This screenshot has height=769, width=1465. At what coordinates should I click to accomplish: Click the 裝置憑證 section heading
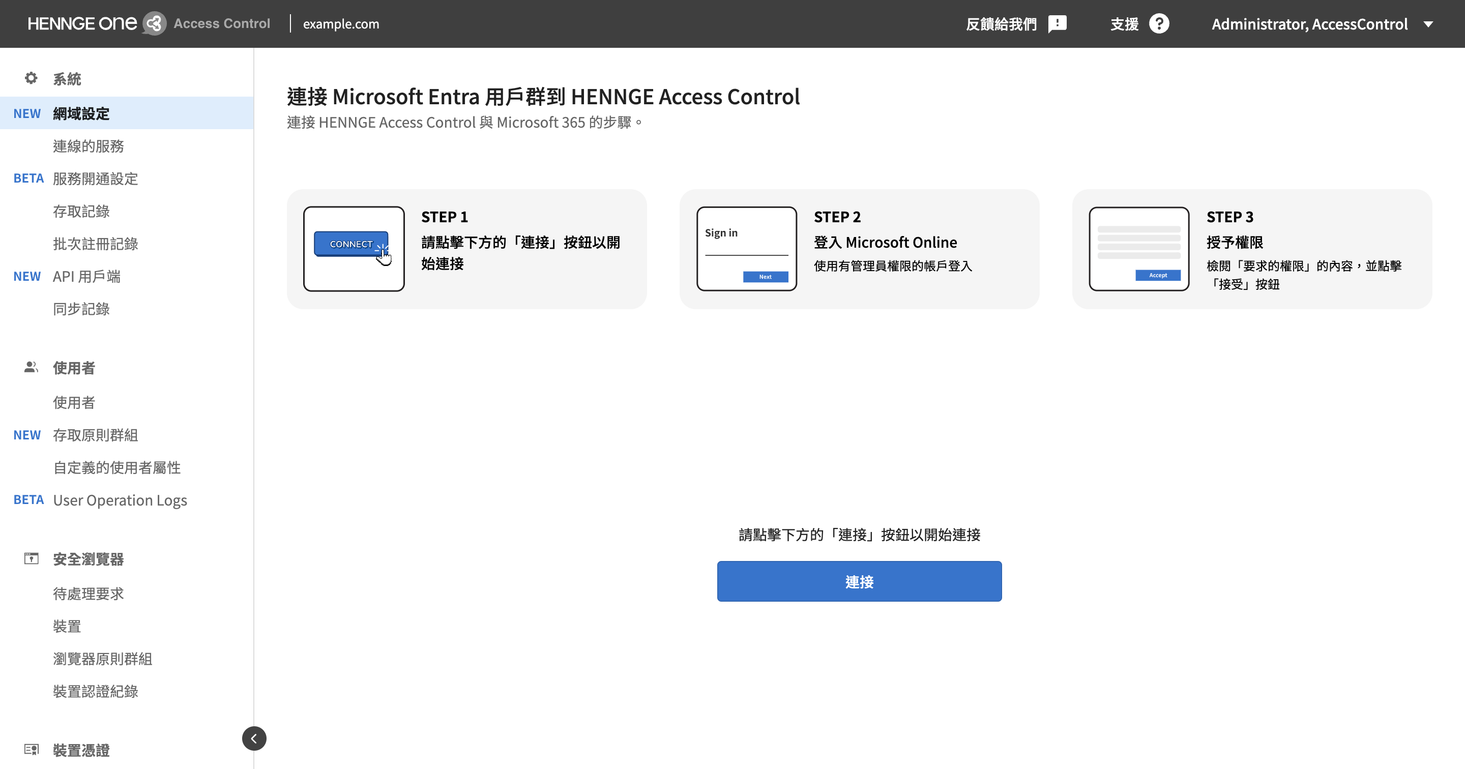[81, 750]
